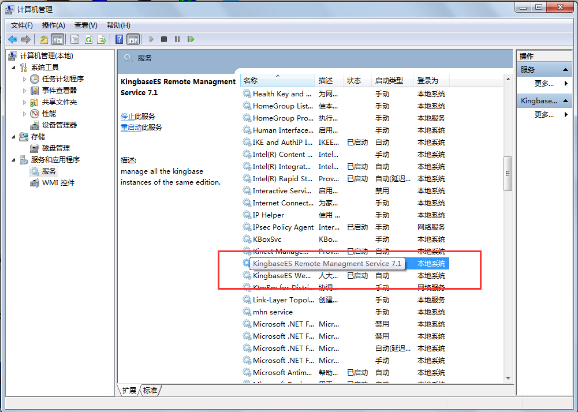
Task: Sort by the 描述 column header
Action: point(330,80)
